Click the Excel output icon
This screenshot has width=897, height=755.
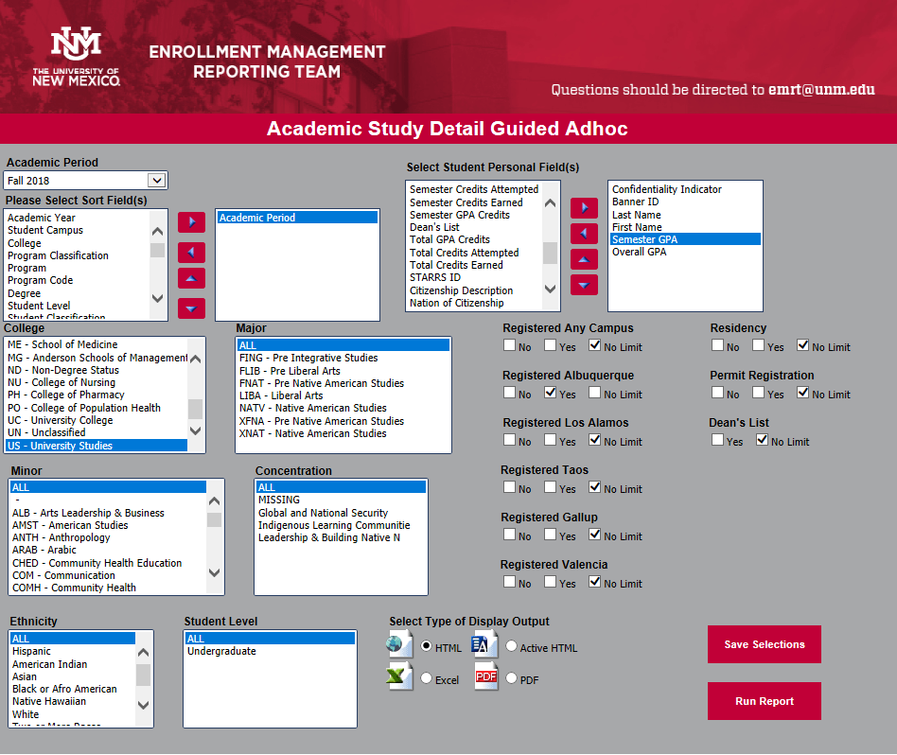(400, 676)
